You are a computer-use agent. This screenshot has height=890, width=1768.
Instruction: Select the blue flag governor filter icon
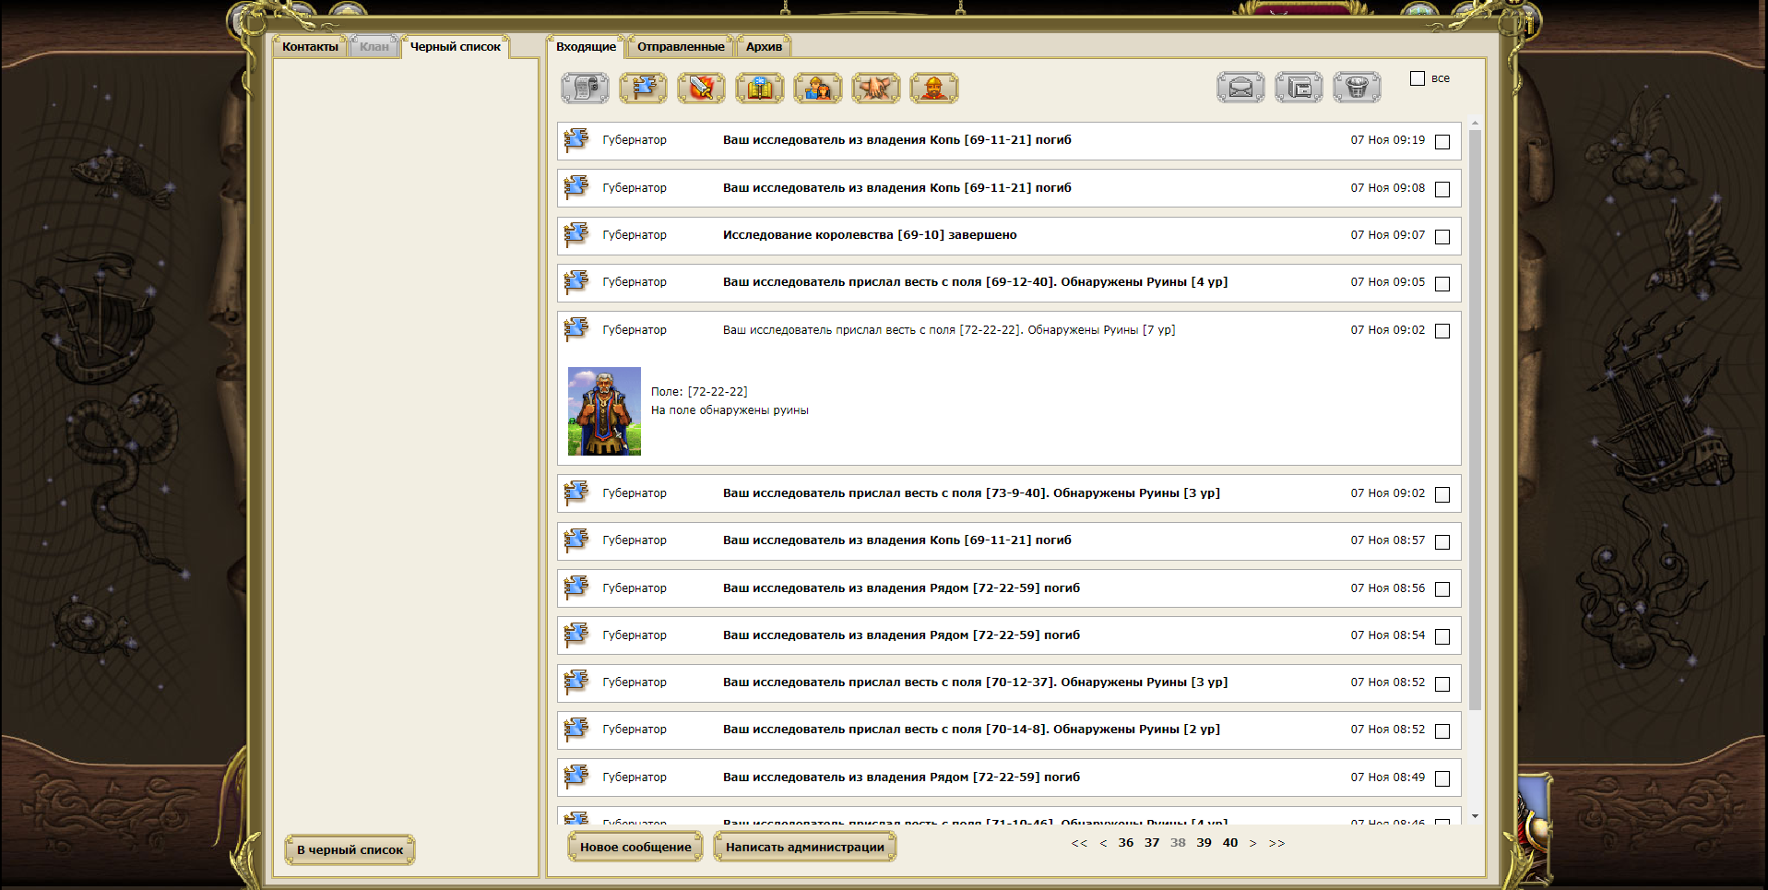coord(643,88)
